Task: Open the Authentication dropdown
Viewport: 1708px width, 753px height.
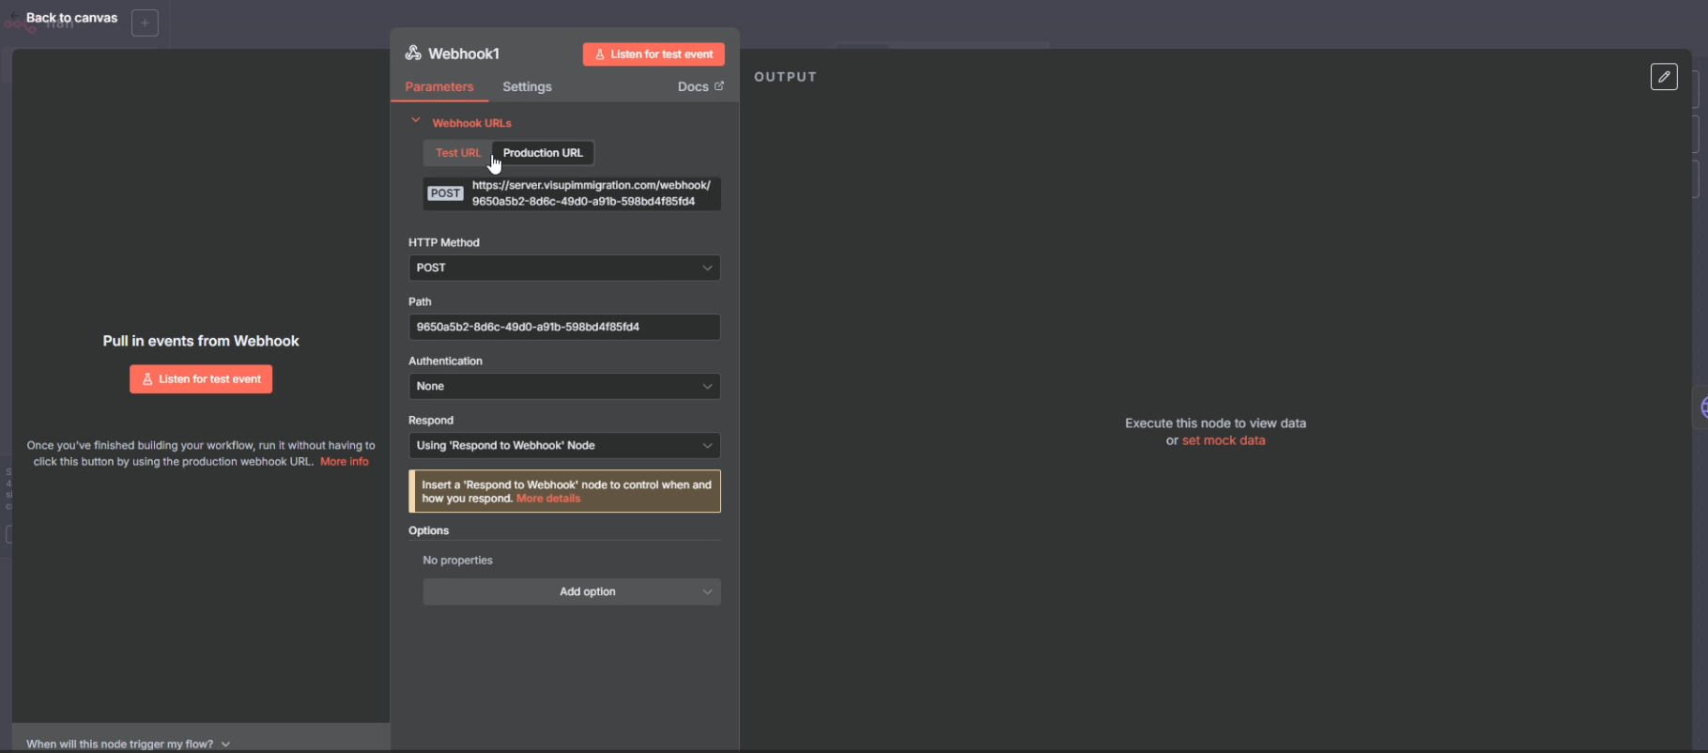Action: coord(564,386)
